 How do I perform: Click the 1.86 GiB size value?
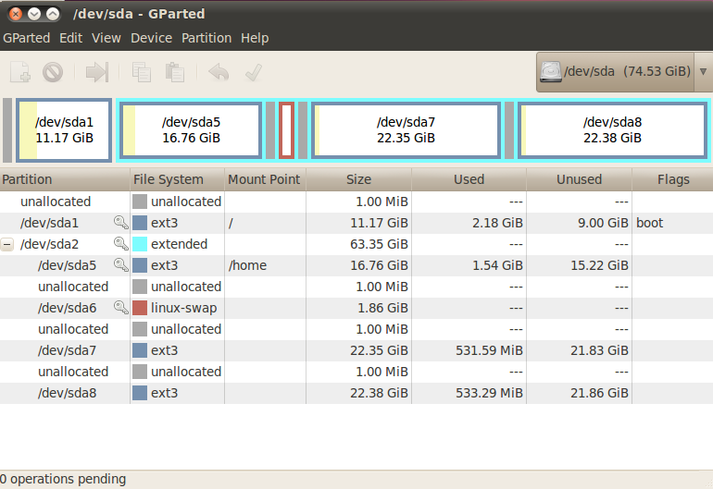[382, 308]
